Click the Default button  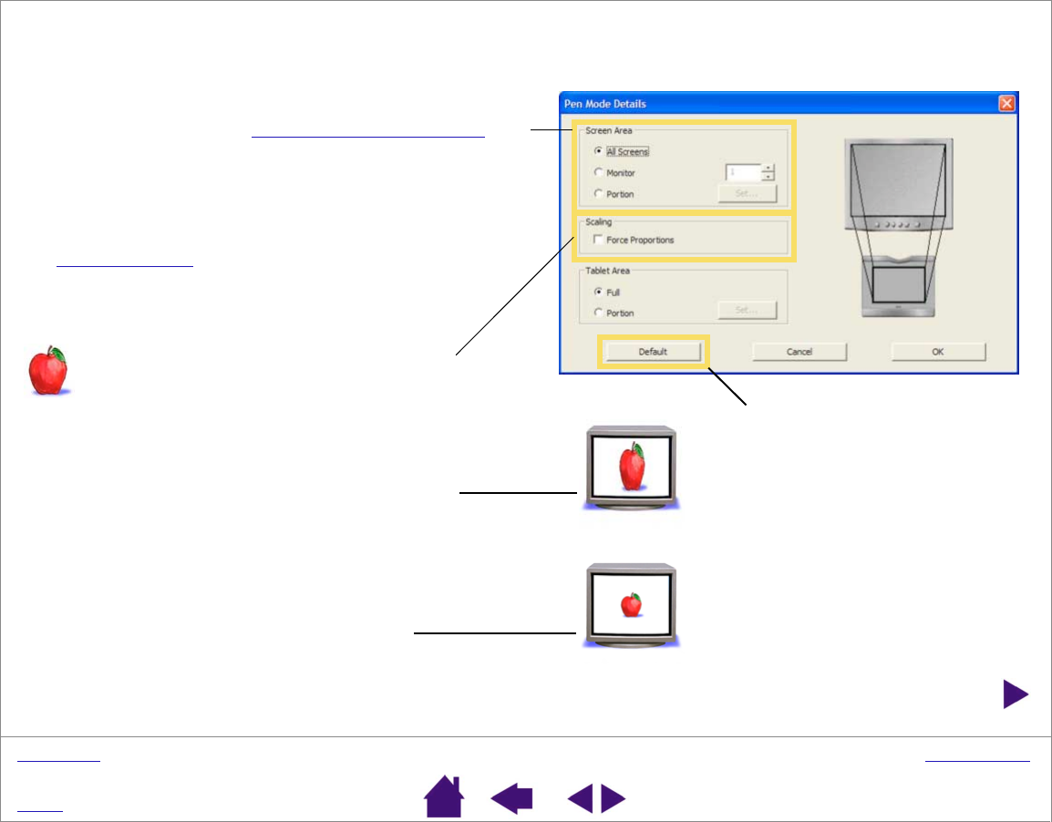653,352
